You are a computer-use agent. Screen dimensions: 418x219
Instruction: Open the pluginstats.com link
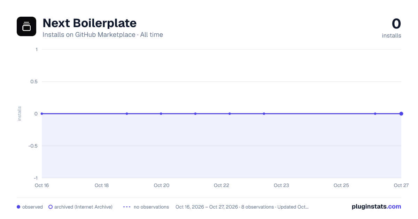pyautogui.click(x=377, y=206)
